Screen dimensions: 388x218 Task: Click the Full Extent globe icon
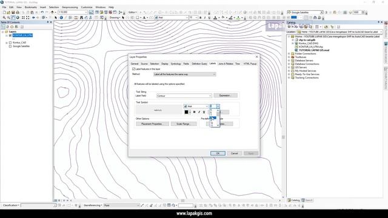18,18
